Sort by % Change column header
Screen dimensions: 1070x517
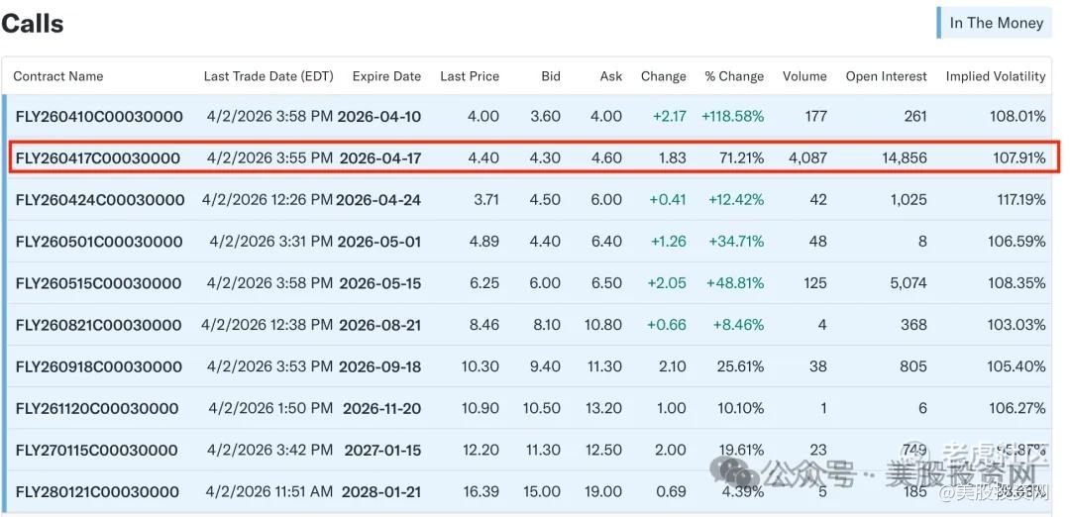tap(734, 76)
